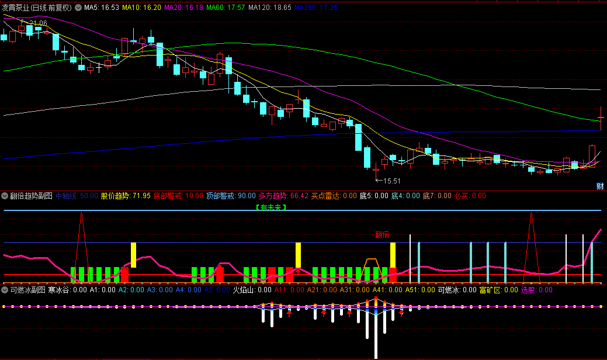Click the 多方趋势: 66.42 value
Screen dimensions: 607x360
click(x=283, y=196)
